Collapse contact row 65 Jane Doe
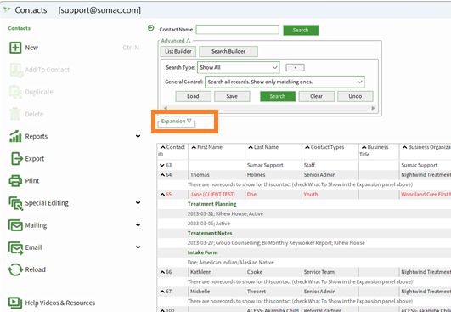This screenshot has width=451, height=312. (x=162, y=195)
